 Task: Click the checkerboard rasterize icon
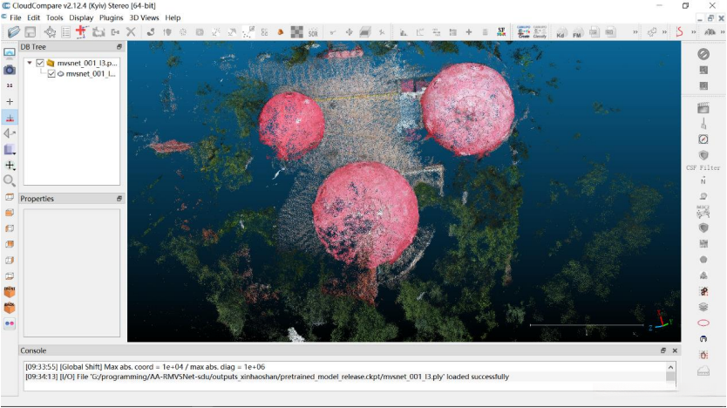296,32
